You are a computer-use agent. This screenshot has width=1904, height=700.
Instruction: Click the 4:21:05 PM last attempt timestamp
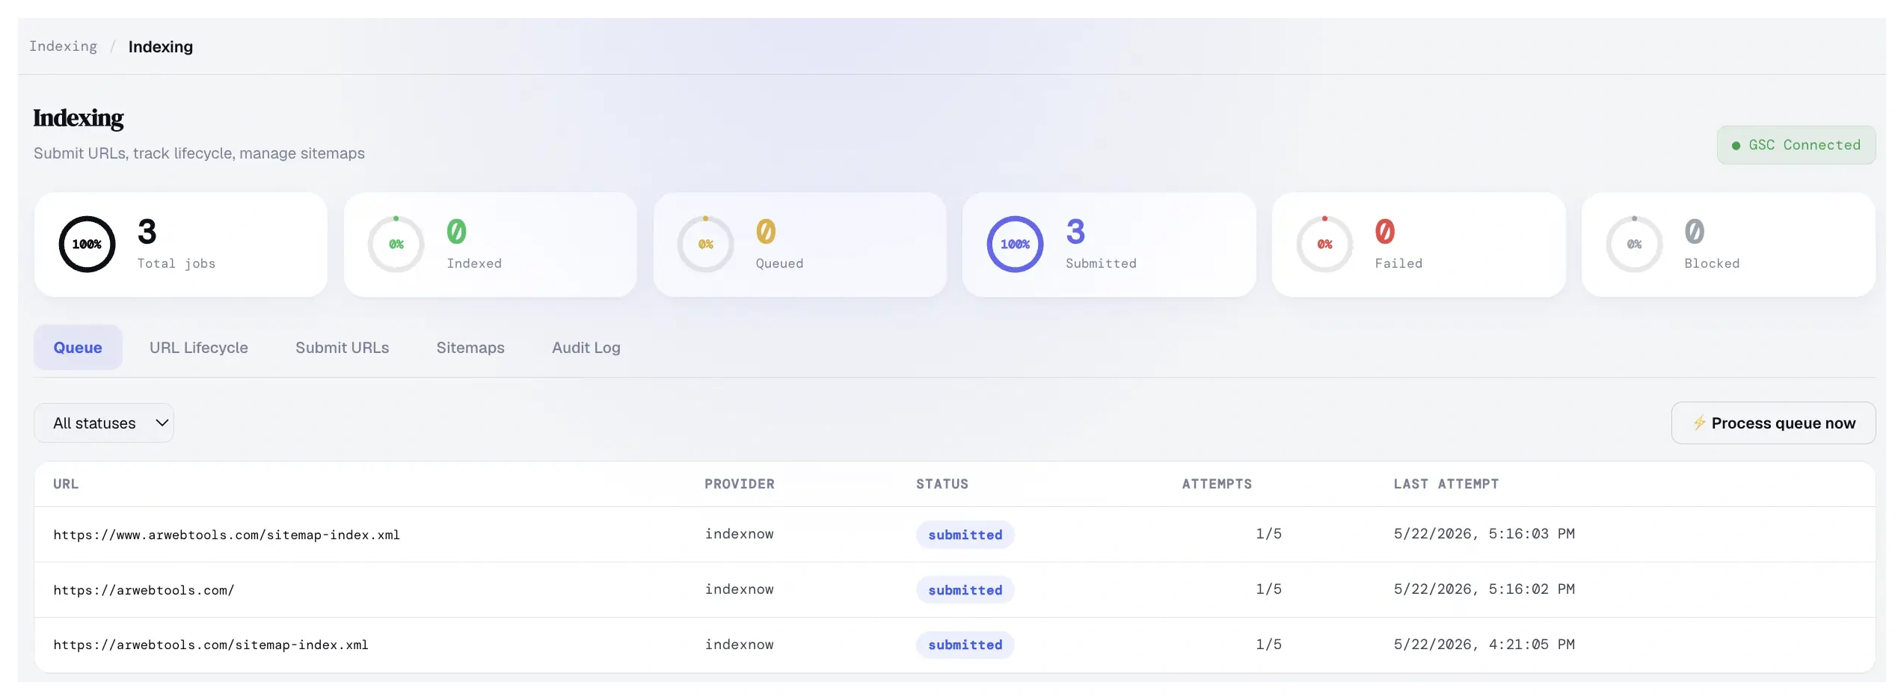[x=1484, y=645]
